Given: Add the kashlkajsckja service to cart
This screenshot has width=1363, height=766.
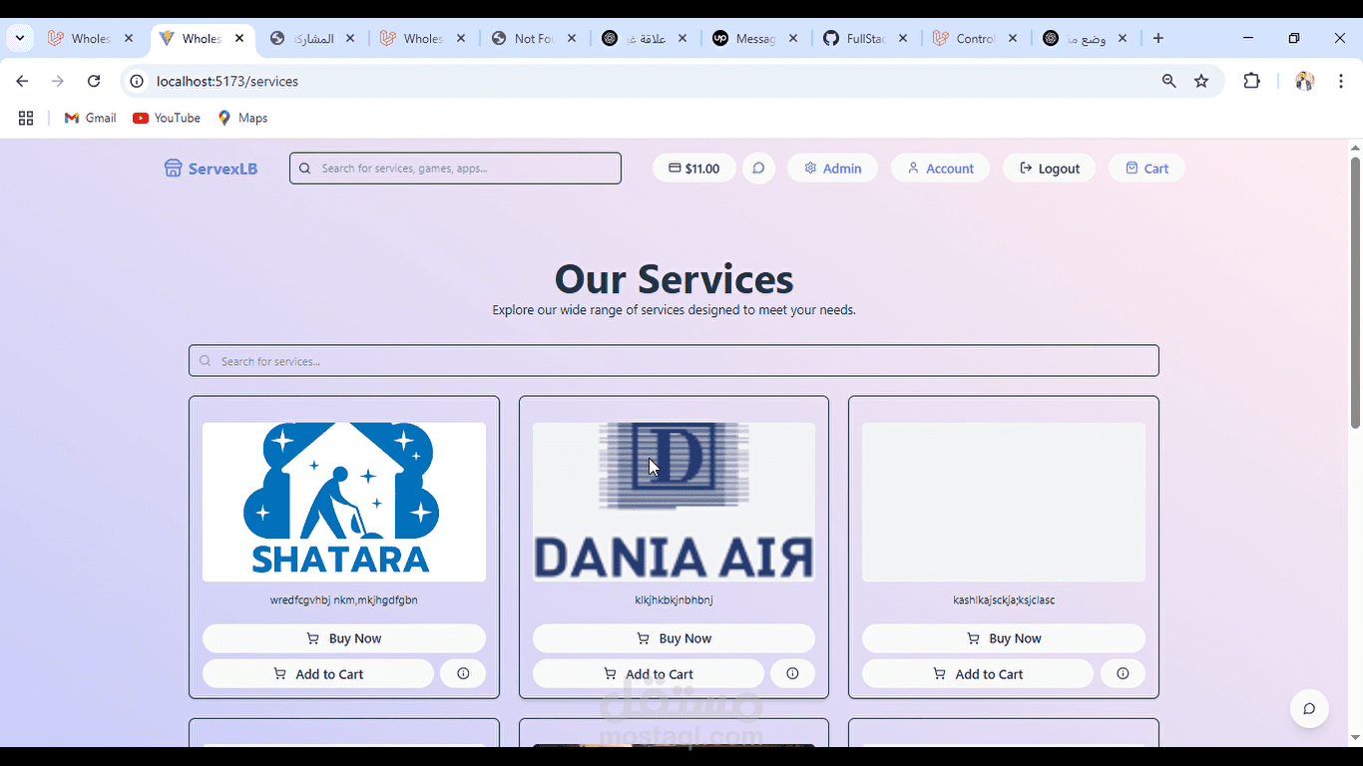Looking at the screenshot, I should (x=978, y=673).
